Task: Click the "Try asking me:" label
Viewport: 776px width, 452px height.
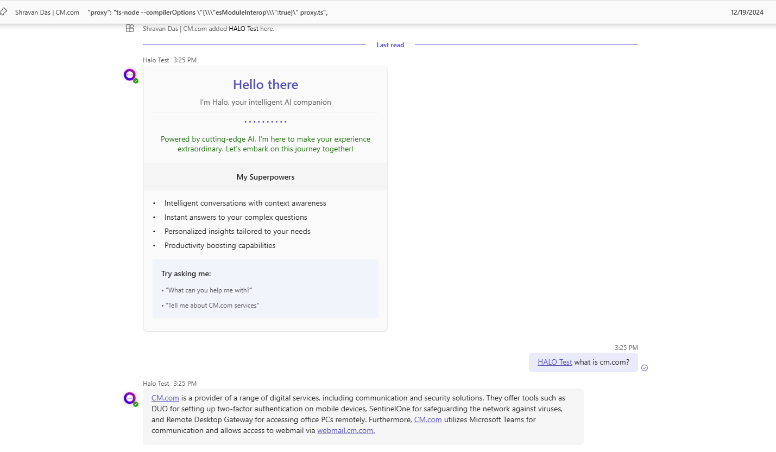Action: pos(186,273)
